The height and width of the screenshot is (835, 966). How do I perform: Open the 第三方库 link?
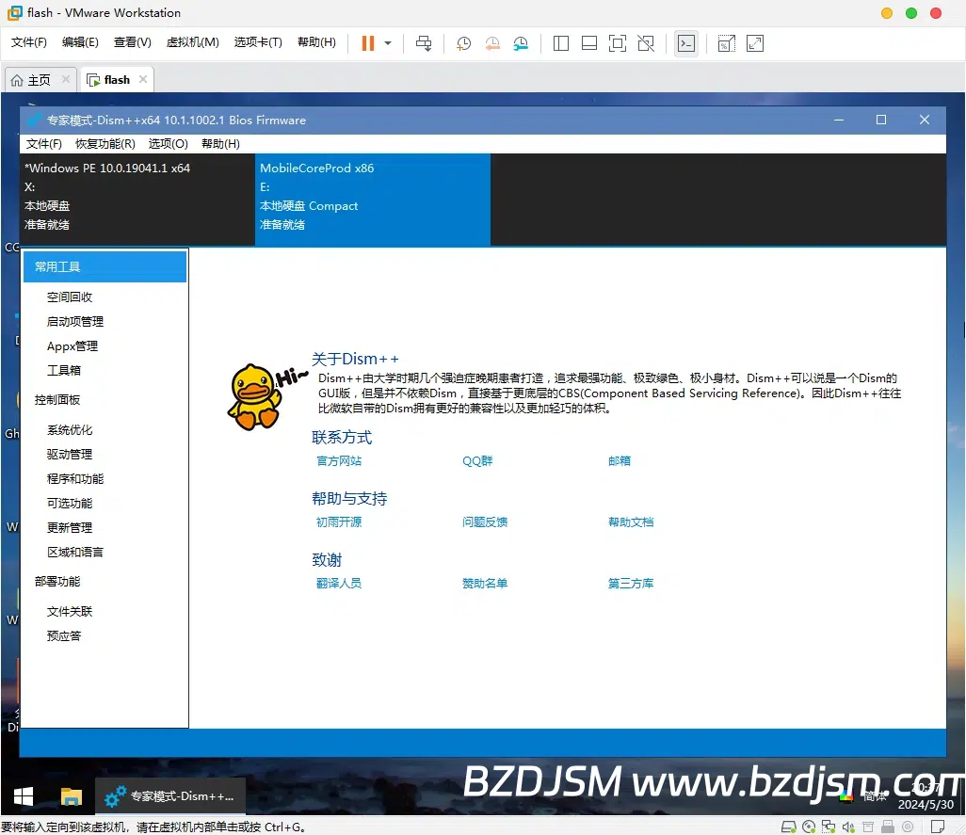tap(631, 583)
